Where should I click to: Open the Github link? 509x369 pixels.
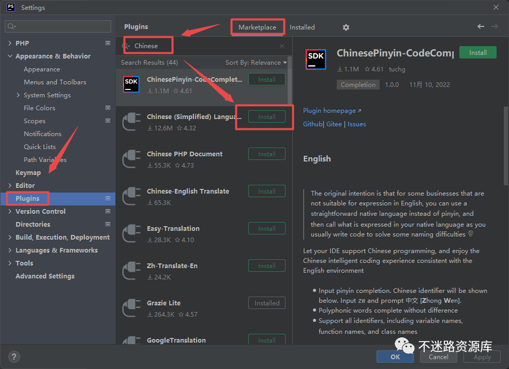coord(312,124)
